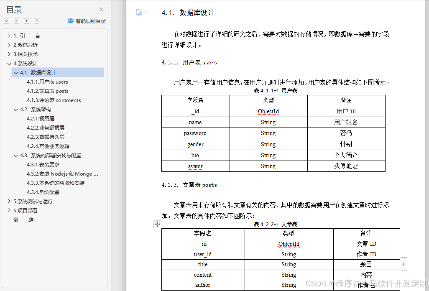Click the 谢辞 entry at outline bottom
This screenshot has width=429, height=291.
click(23, 220)
